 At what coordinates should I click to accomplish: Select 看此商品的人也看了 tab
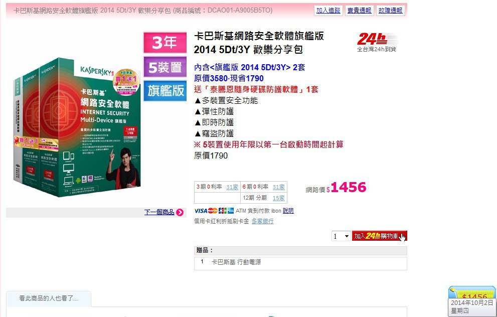pos(49,298)
